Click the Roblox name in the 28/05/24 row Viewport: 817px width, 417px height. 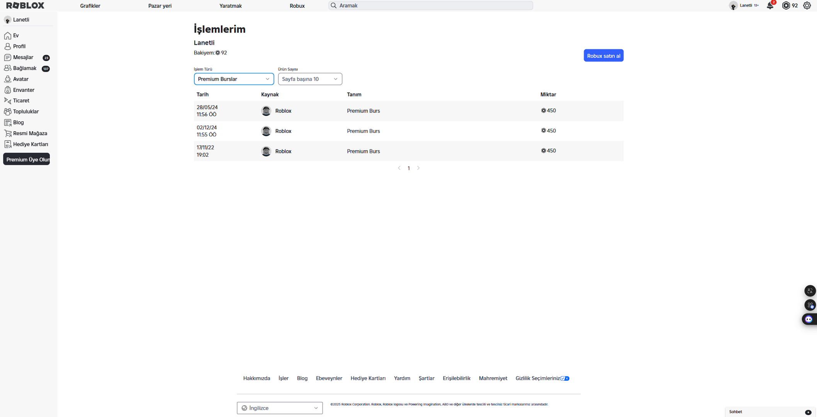pos(283,111)
